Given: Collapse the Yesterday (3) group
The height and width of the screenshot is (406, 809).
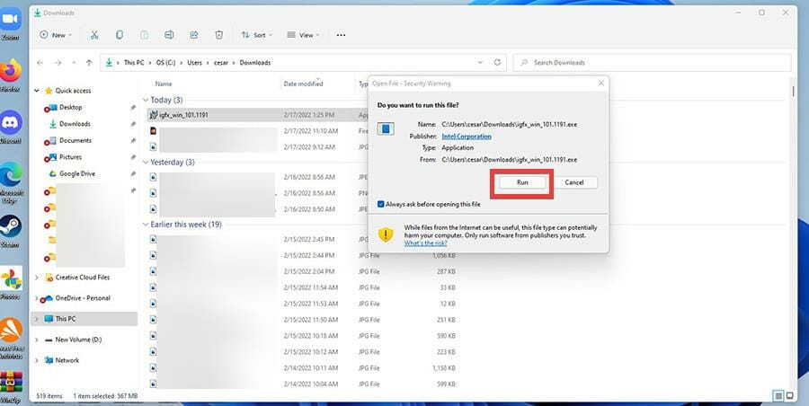Looking at the screenshot, I should (x=146, y=163).
